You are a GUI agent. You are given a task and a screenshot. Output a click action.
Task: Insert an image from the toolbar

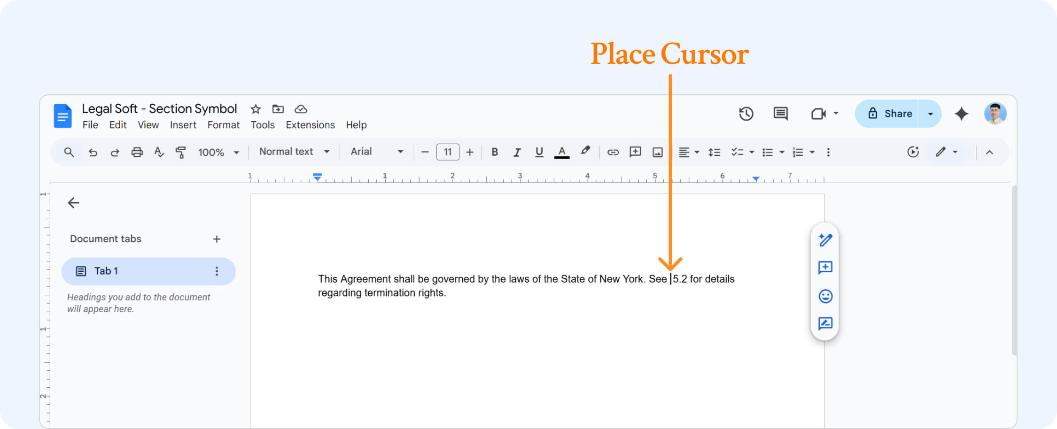[x=658, y=152]
